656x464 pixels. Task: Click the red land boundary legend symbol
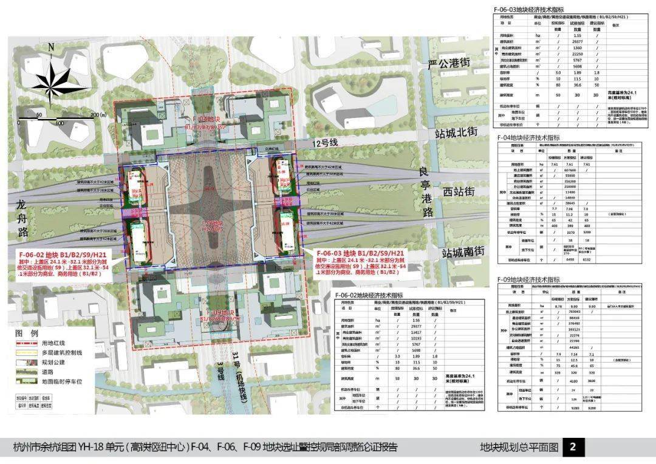click(x=27, y=344)
